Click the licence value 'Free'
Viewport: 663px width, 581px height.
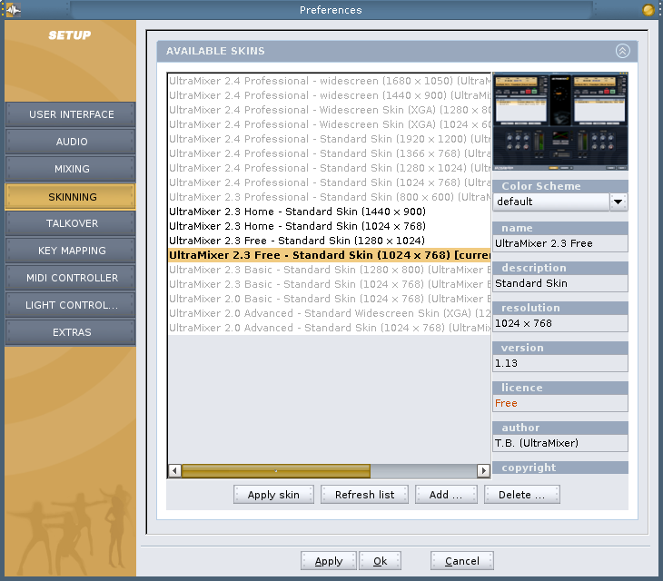click(x=560, y=403)
